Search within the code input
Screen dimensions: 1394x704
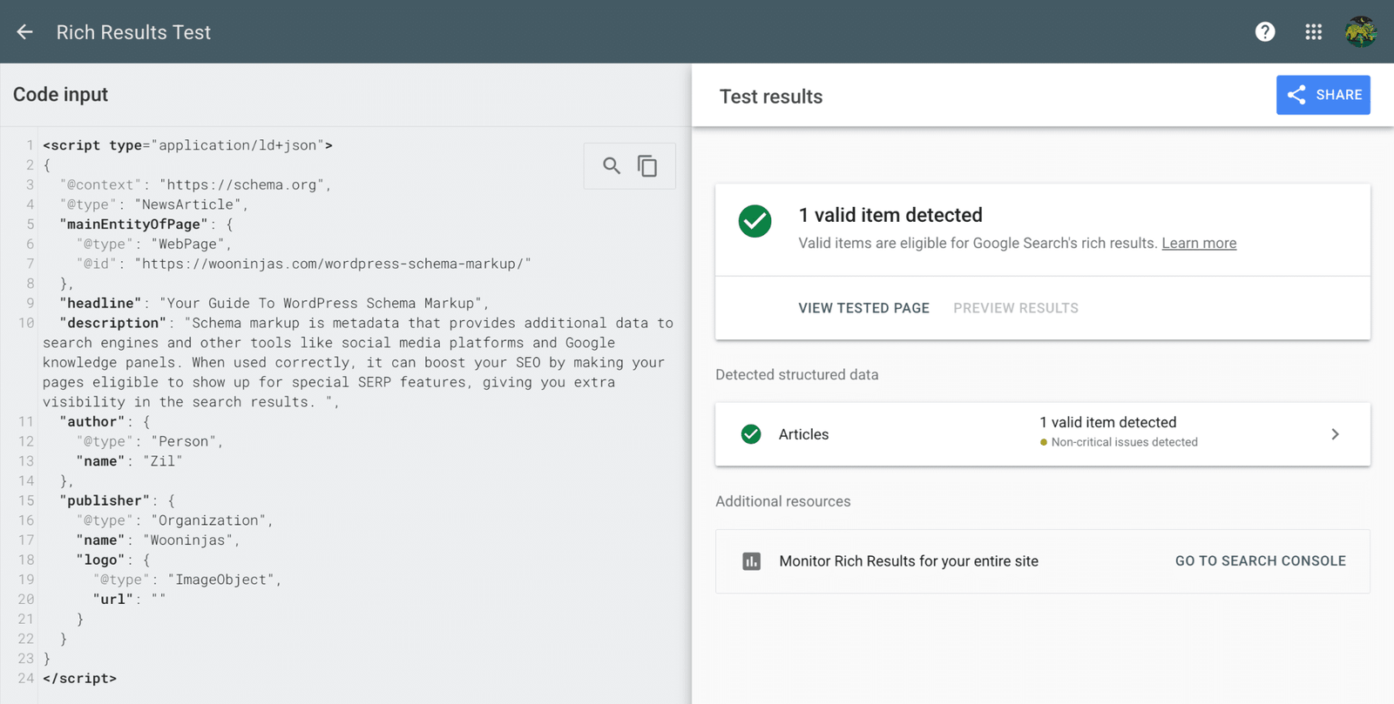(612, 165)
